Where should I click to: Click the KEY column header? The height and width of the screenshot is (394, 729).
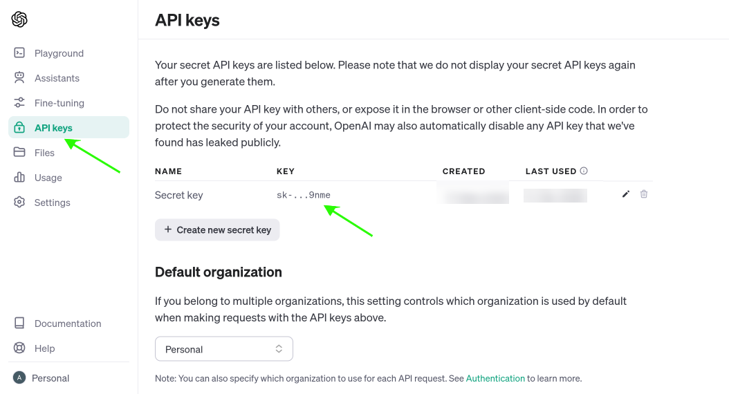coord(286,171)
